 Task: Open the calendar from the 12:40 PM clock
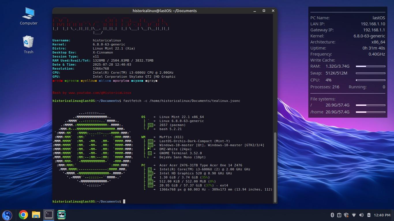click(382, 215)
